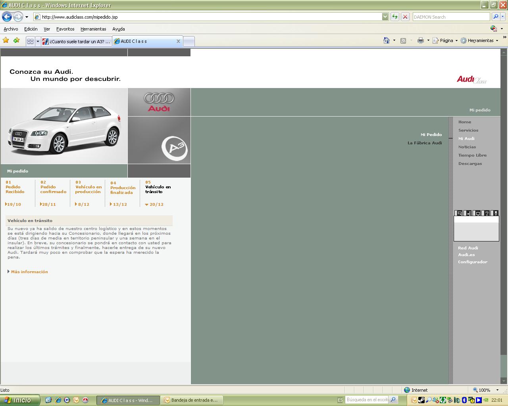Screen dimensions: 508x406
Task: Open the Quick Tabs list dropdown arrow
Action: (x=38, y=41)
